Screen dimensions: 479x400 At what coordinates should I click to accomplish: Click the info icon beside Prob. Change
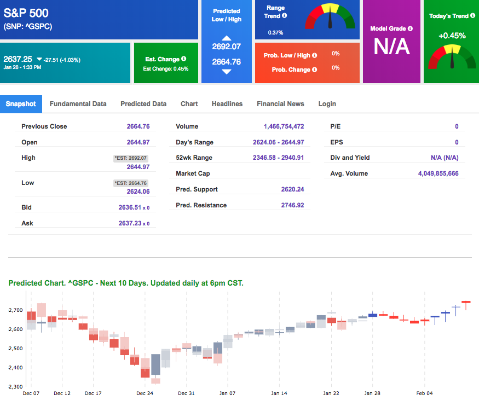click(x=315, y=69)
